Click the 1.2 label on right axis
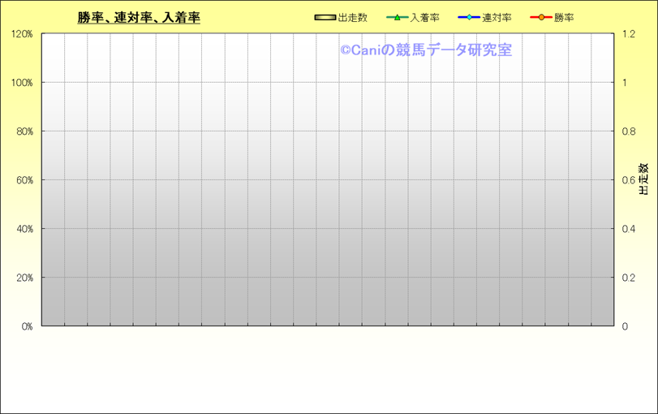658x414 pixels. [x=629, y=34]
